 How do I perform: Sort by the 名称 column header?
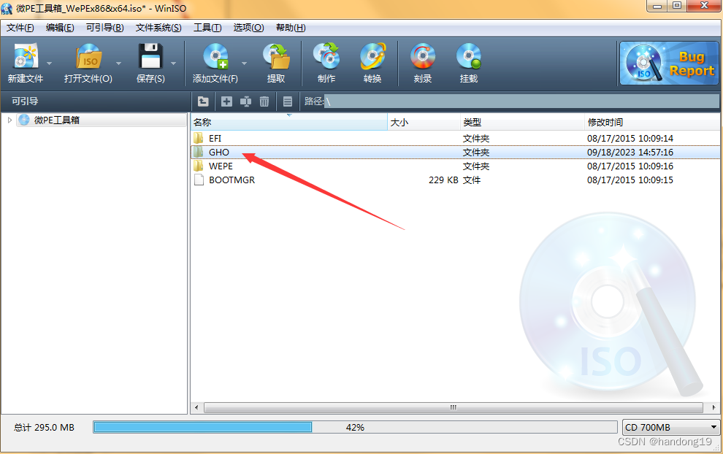[289, 122]
